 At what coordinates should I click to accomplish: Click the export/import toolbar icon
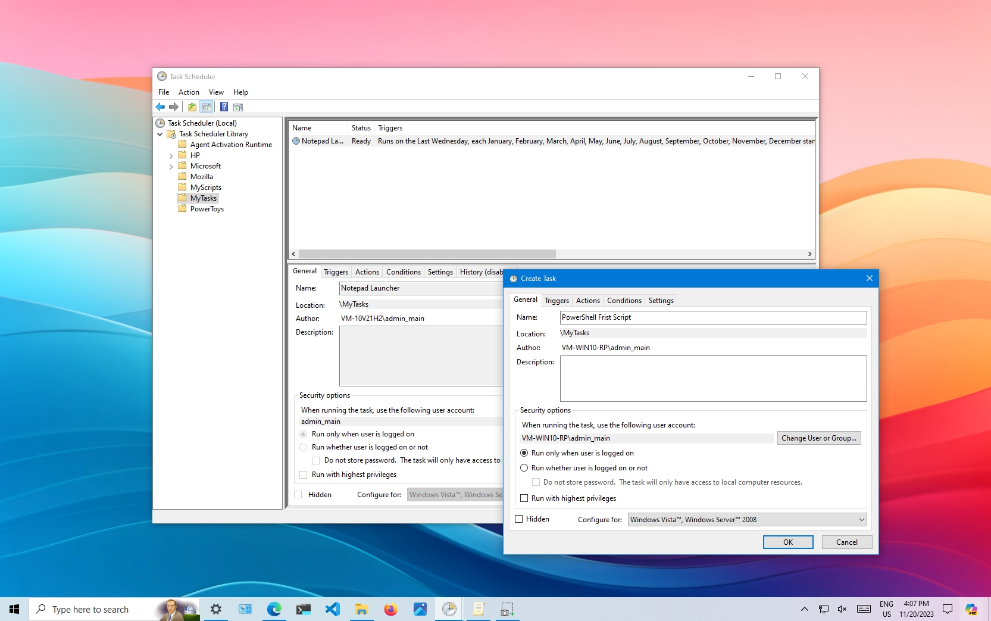(192, 107)
